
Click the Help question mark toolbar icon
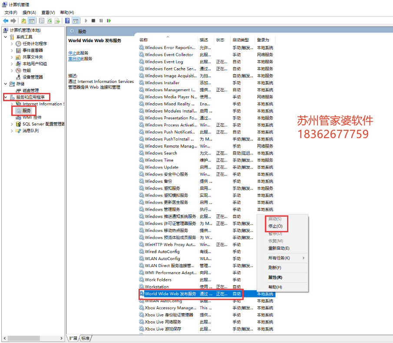[68, 20]
